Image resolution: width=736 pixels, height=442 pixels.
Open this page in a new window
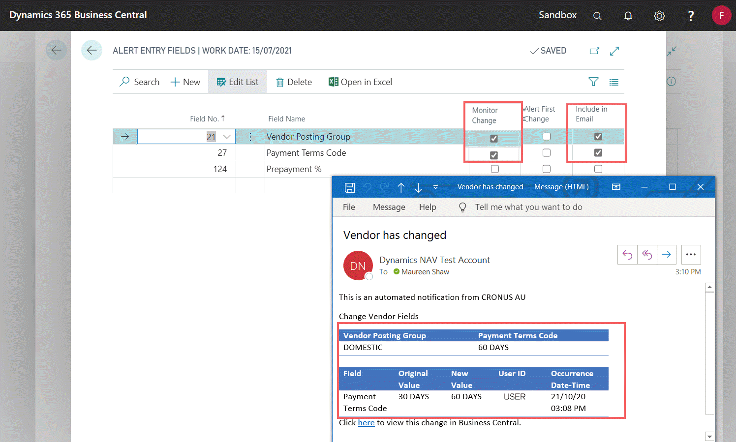pyautogui.click(x=594, y=51)
